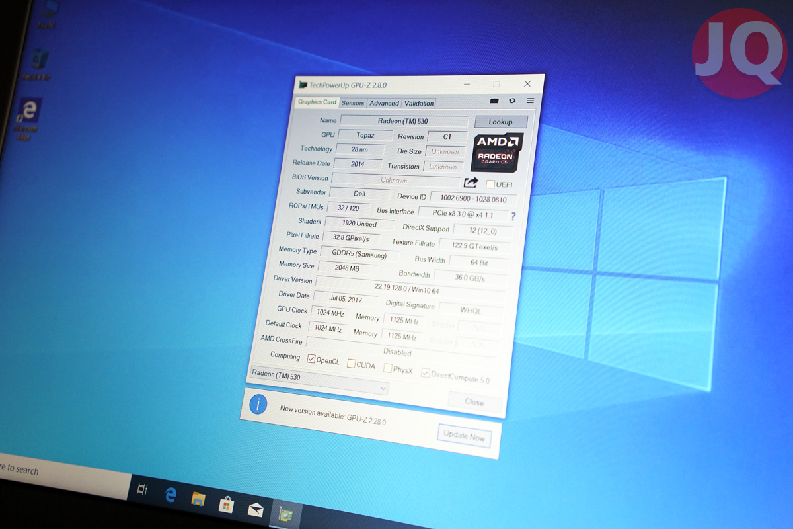Close the GPU-Z window with X
Screen dimensions: 793x529
click(x=527, y=84)
